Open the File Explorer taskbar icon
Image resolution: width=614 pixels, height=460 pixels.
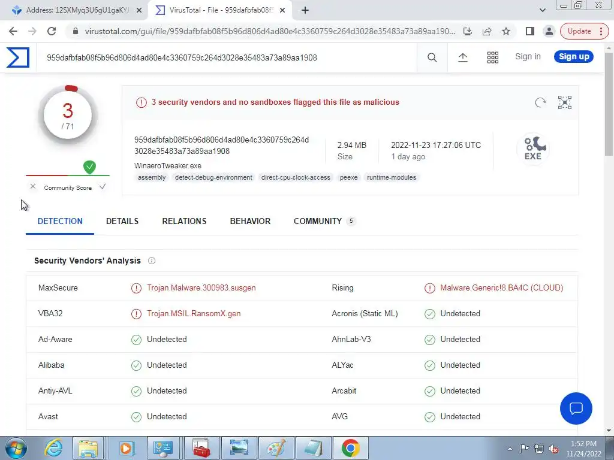click(x=88, y=448)
